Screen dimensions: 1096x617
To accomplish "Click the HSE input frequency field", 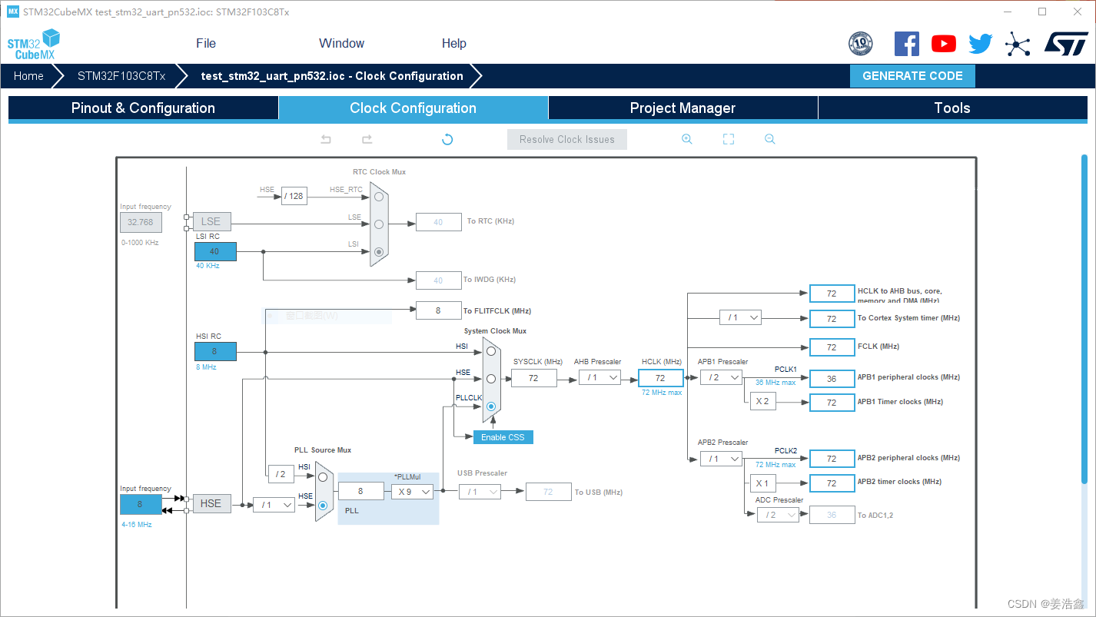I will [141, 504].
